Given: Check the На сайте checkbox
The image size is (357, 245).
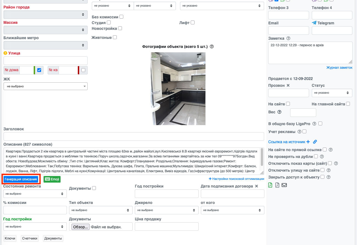Looking at the screenshot, I should pyautogui.click(x=288, y=104).
